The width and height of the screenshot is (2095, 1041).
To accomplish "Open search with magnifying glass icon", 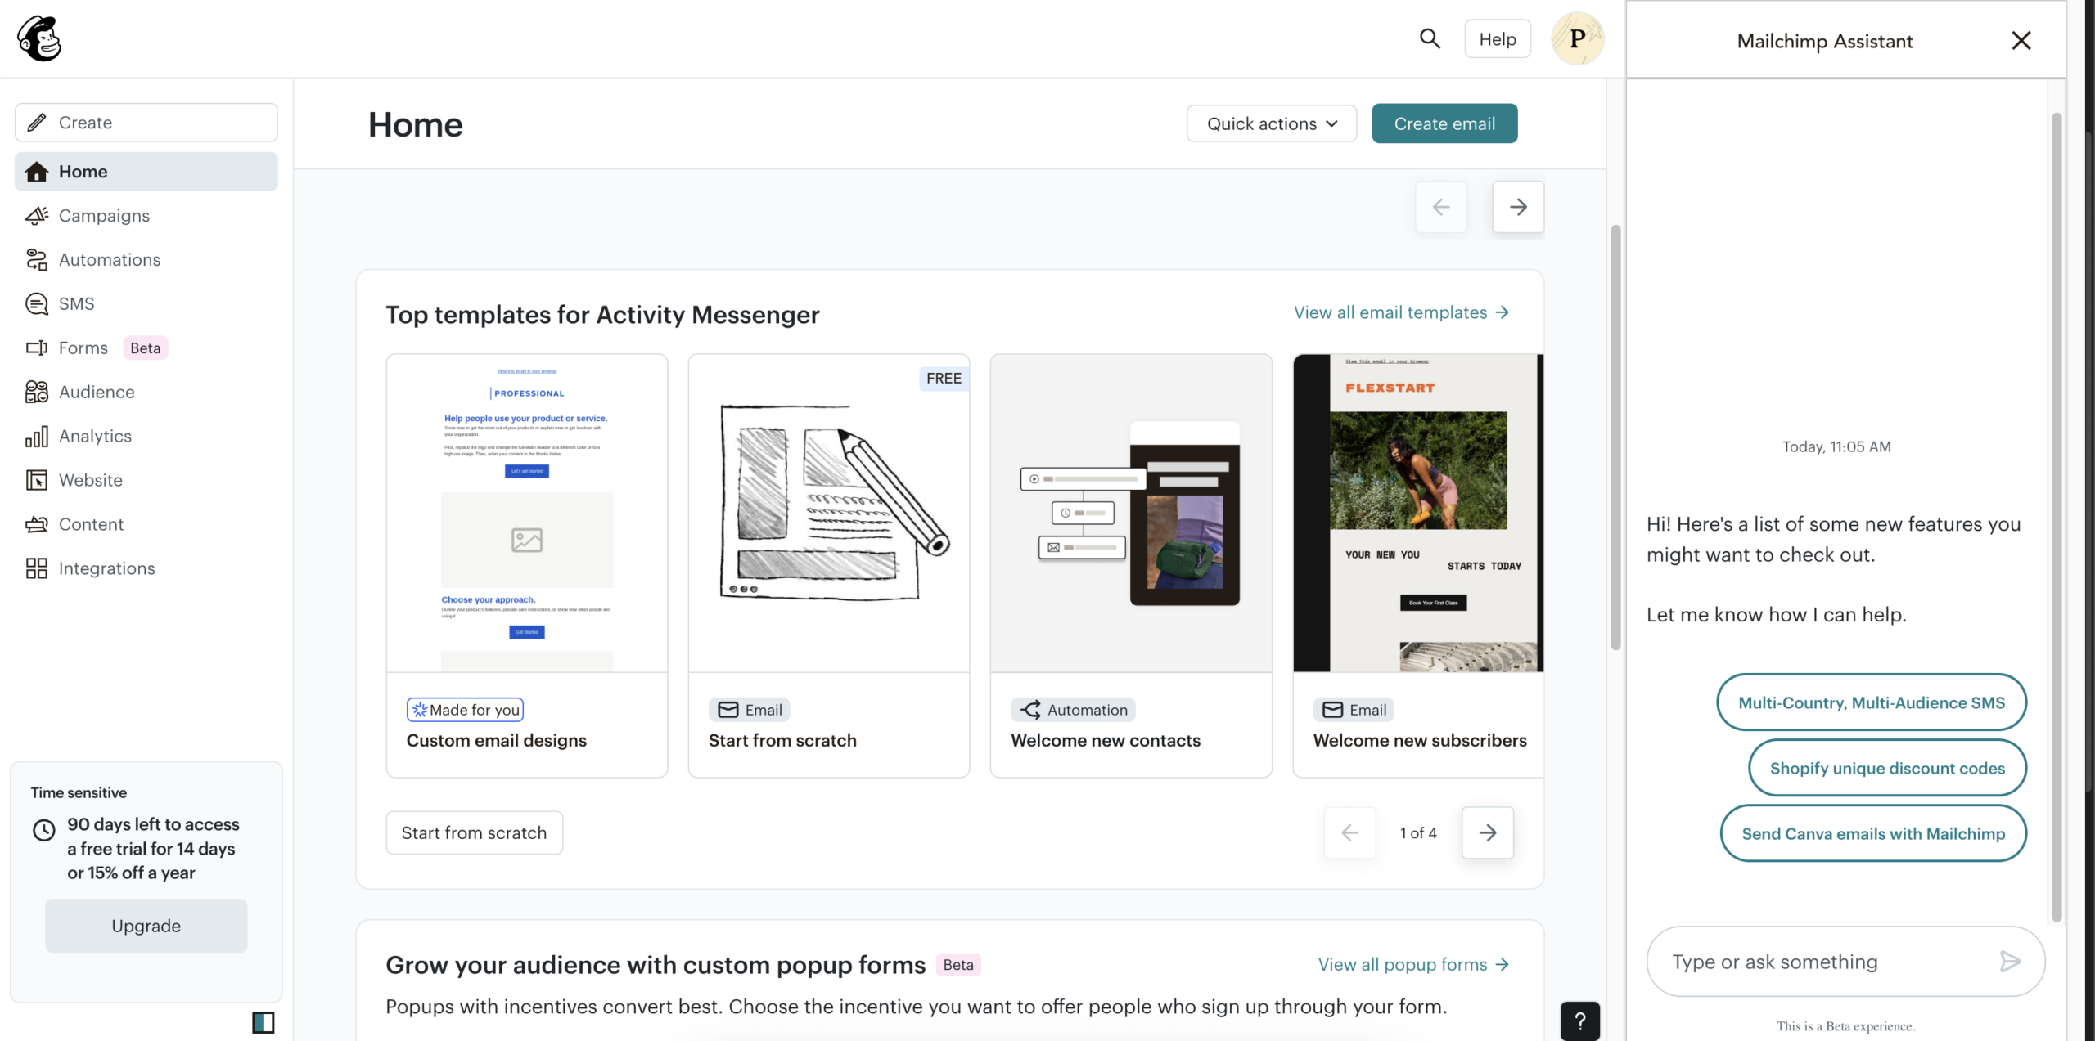I will (1429, 38).
